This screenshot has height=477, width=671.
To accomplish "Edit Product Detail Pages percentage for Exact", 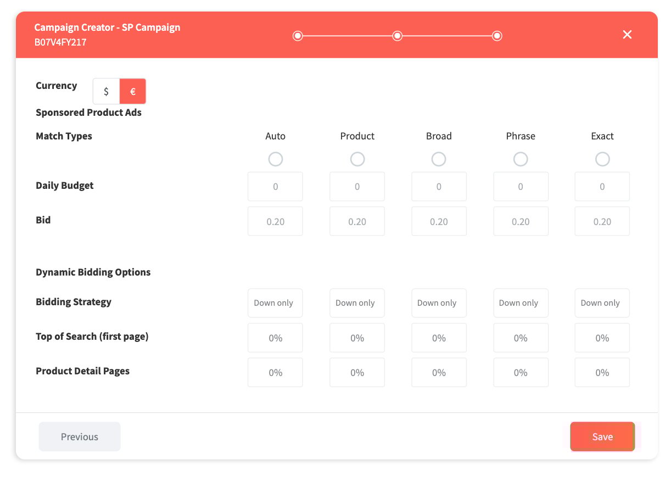I will (602, 373).
